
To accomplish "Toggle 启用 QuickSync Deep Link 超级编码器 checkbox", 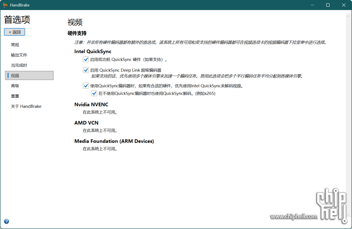I will click(85, 70).
